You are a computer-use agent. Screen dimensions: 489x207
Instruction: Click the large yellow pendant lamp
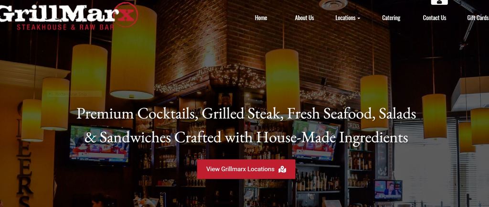click(x=133, y=52)
